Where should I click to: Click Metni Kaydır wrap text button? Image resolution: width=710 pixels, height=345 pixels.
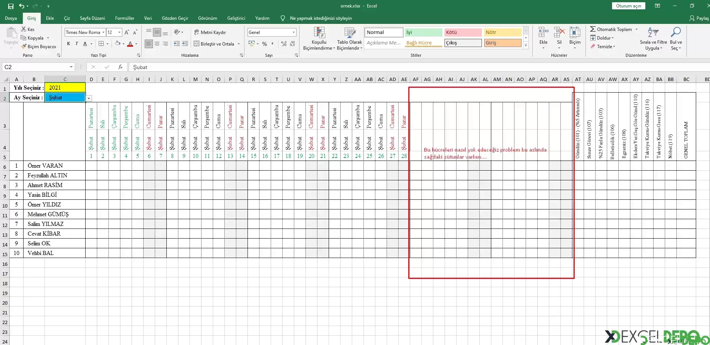coord(210,32)
